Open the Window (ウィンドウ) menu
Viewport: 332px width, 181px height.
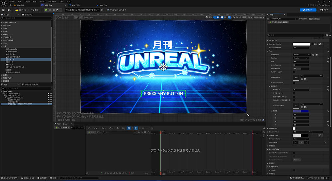point(52,2)
